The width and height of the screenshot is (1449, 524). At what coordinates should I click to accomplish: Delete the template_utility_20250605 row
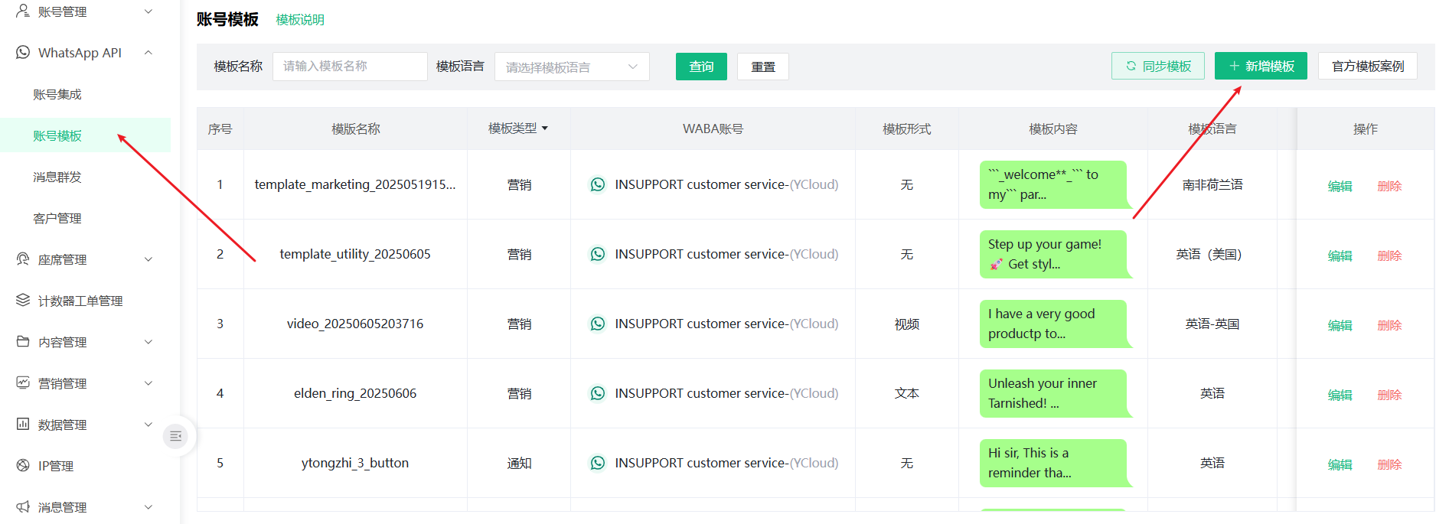click(x=1389, y=255)
